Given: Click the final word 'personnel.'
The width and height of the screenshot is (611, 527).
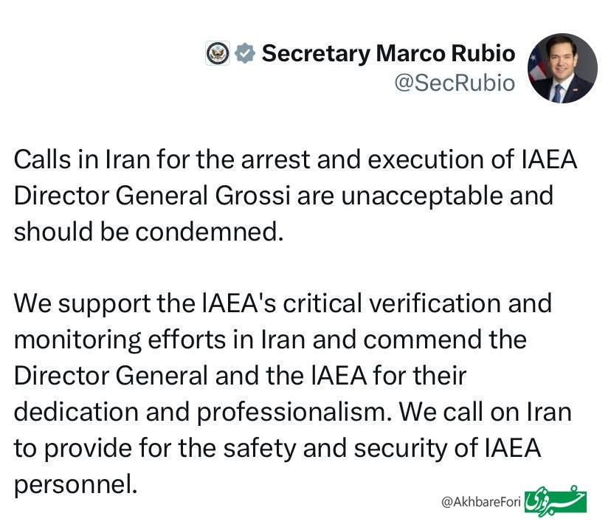Looking at the screenshot, I should click(x=76, y=484).
